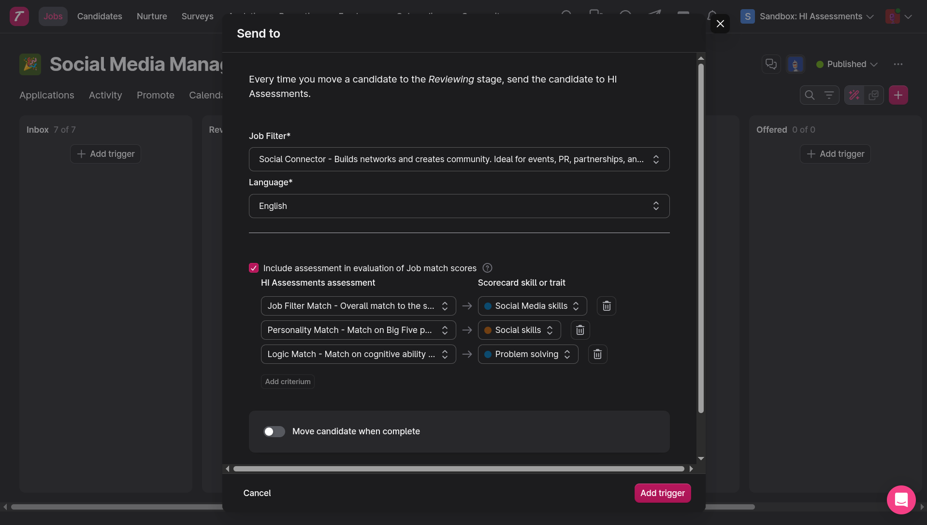Change the Problem solving scorecard skill
This screenshot has height=525, width=927.
pos(528,354)
